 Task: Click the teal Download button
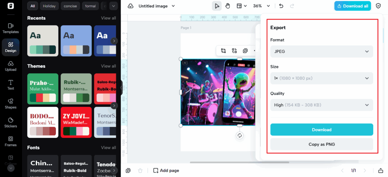click(321, 130)
